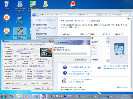This screenshot has height=99, width=133.
Task: Open the volume speaker tray icon
Action: (117, 97)
